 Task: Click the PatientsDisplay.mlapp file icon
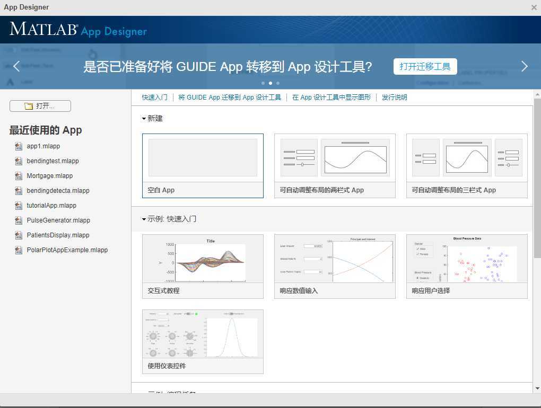click(x=19, y=235)
